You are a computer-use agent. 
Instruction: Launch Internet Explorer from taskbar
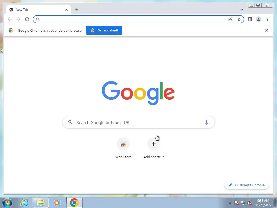click(x=24, y=203)
